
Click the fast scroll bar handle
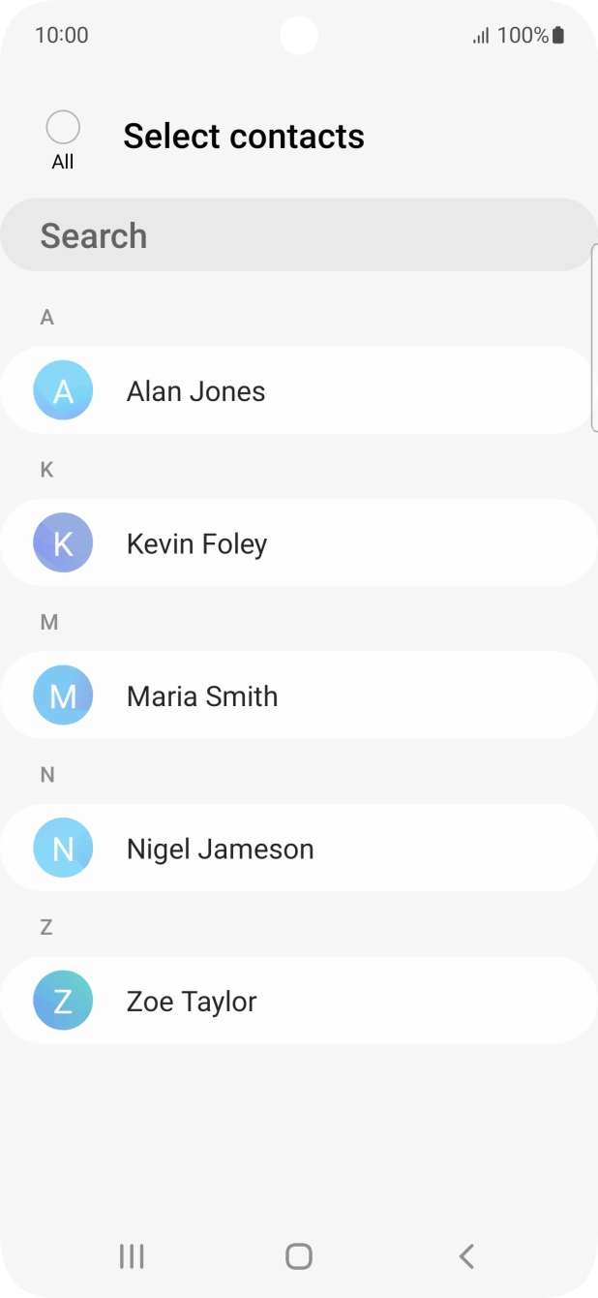(x=593, y=337)
